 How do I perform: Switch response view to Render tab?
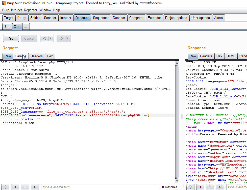pos(243,56)
